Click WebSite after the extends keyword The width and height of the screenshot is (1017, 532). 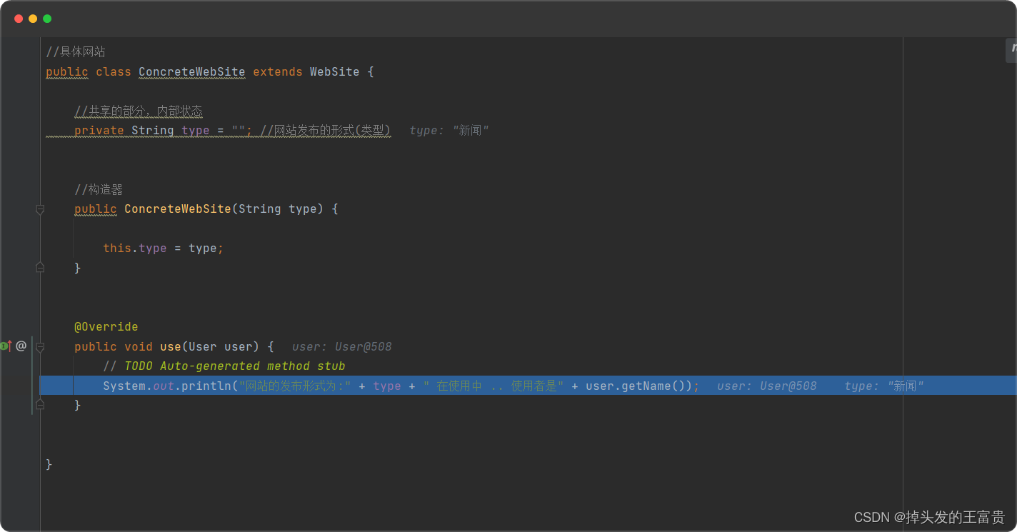pyautogui.click(x=334, y=71)
